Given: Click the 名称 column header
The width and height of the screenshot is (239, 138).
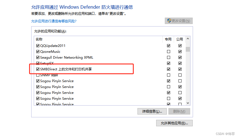Looking at the screenshot, I should click(39, 39).
